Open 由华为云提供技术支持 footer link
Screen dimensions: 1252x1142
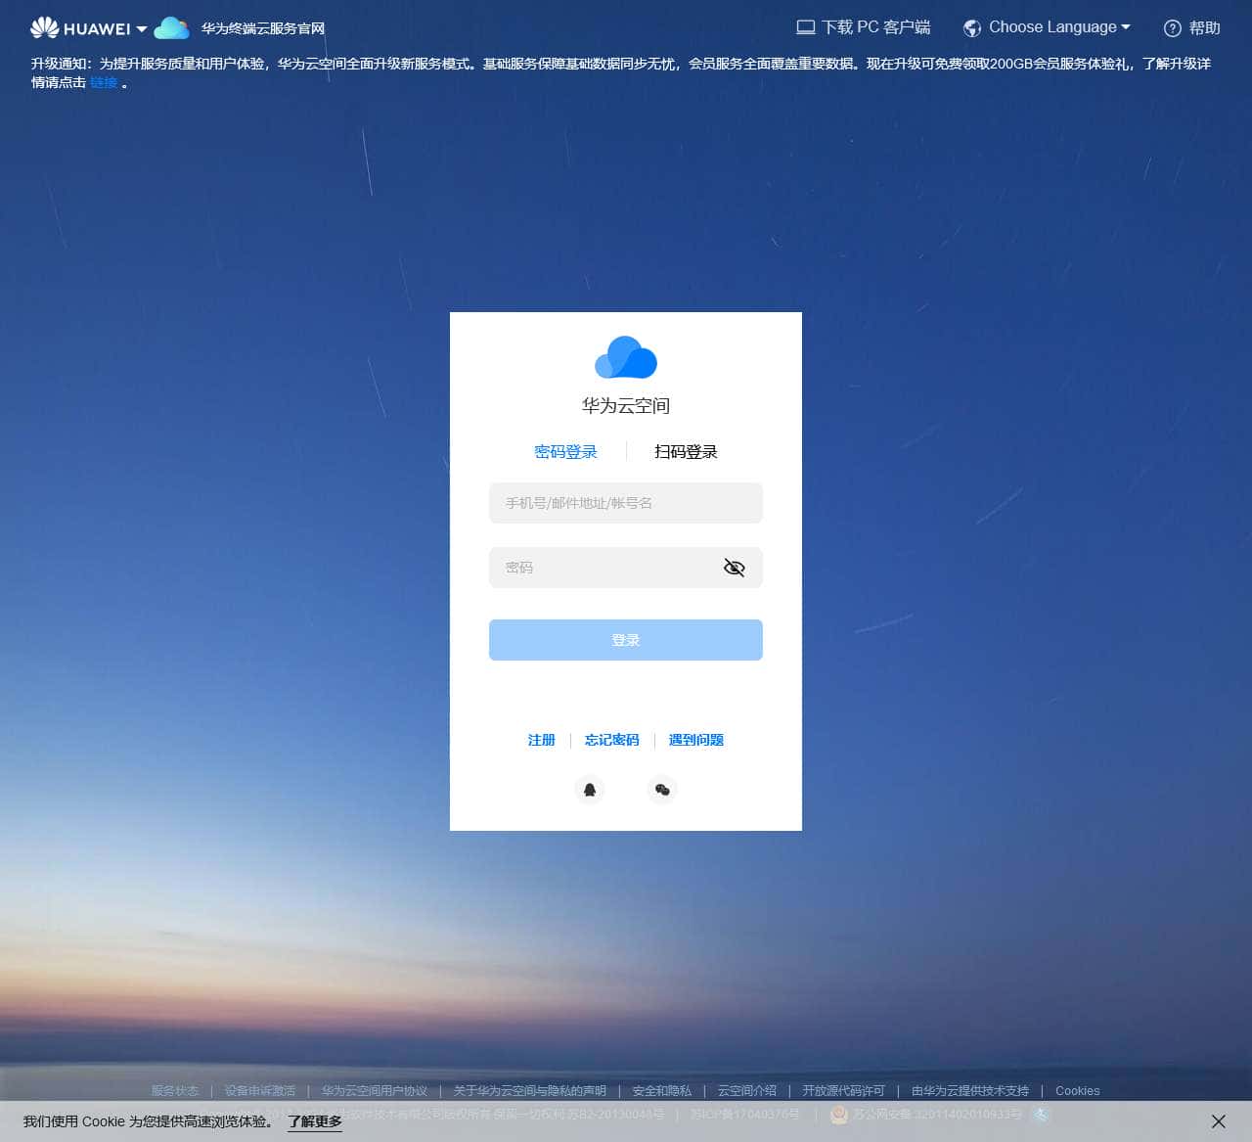click(970, 1091)
